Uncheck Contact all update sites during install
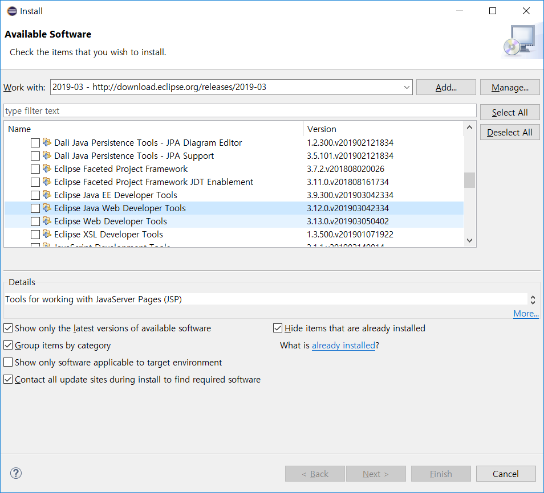The width and height of the screenshot is (544, 493). click(x=8, y=379)
